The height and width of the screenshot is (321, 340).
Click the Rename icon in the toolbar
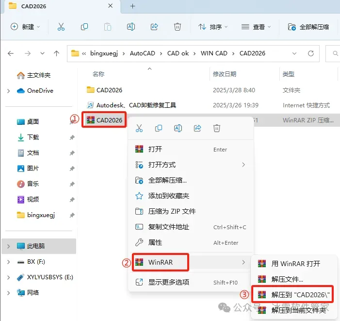[131, 27]
